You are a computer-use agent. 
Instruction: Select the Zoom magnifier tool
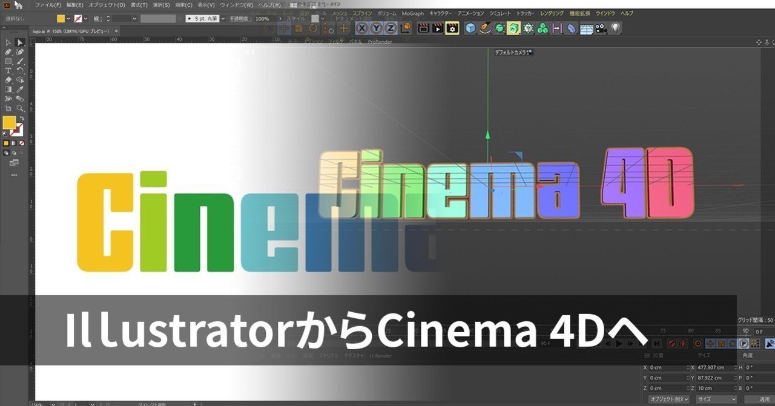point(20,108)
